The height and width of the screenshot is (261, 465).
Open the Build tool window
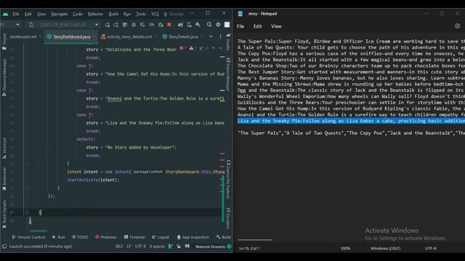(224, 237)
